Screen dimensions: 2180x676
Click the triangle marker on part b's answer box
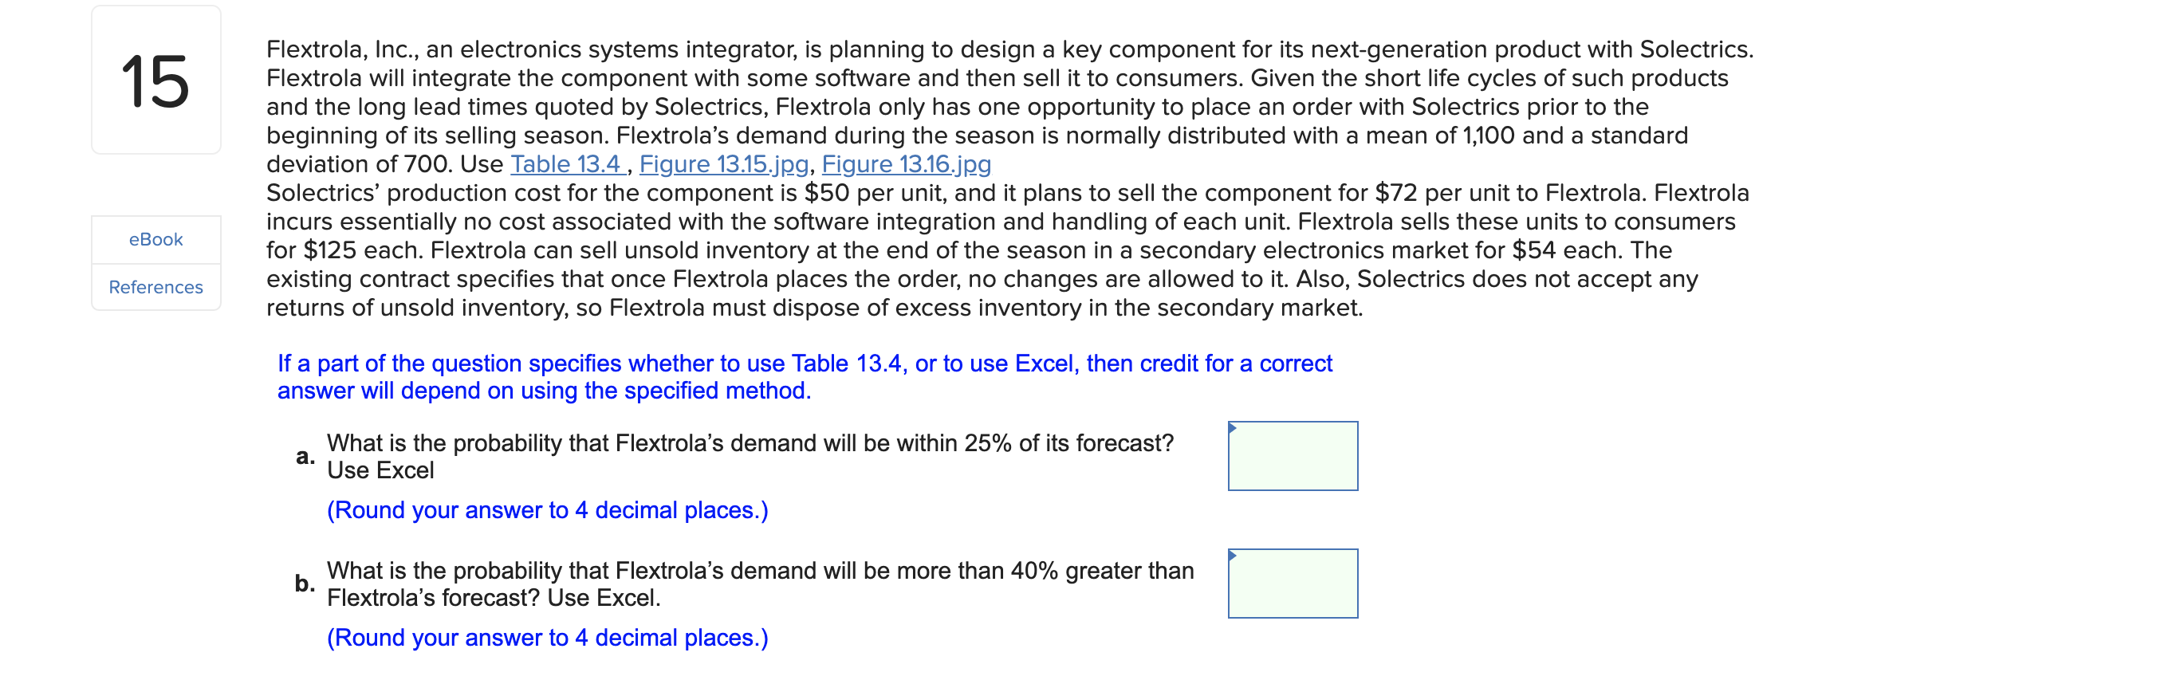(x=1232, y=556)
